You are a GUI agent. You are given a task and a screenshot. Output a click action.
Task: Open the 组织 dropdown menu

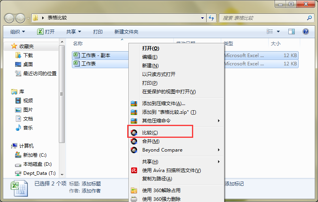18,32
